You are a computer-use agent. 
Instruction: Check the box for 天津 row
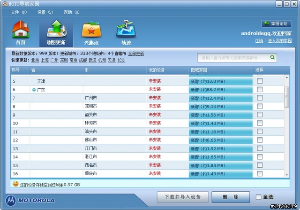click(x=260, y=81)
